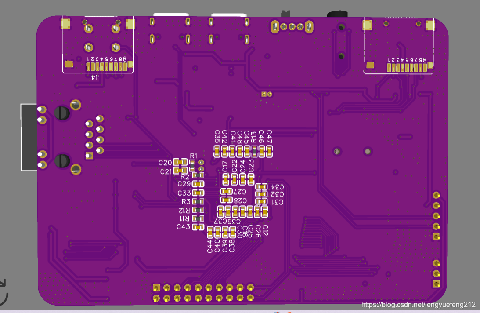Select the black connector on left board edge
The width and height of the screenshot is (480, 313).
(29, 137)
